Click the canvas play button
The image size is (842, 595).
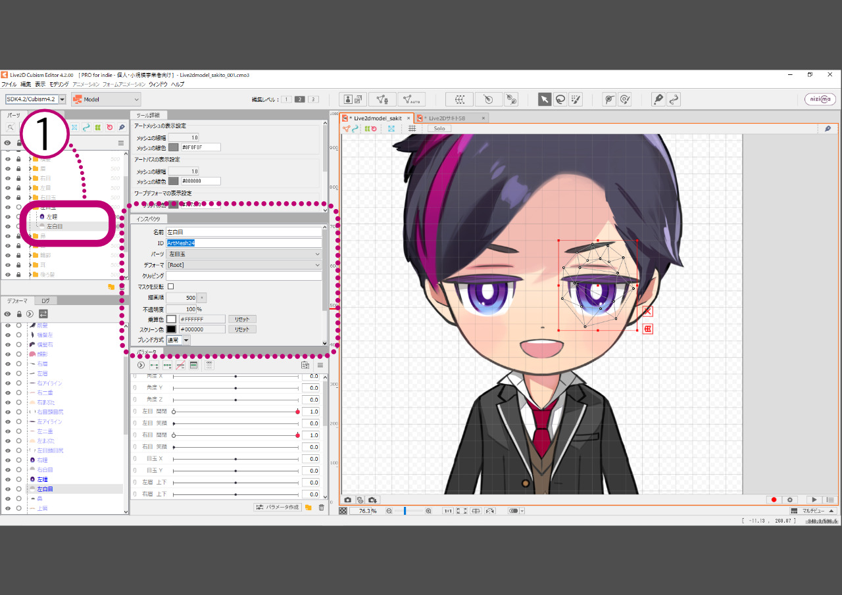(814, 500)
